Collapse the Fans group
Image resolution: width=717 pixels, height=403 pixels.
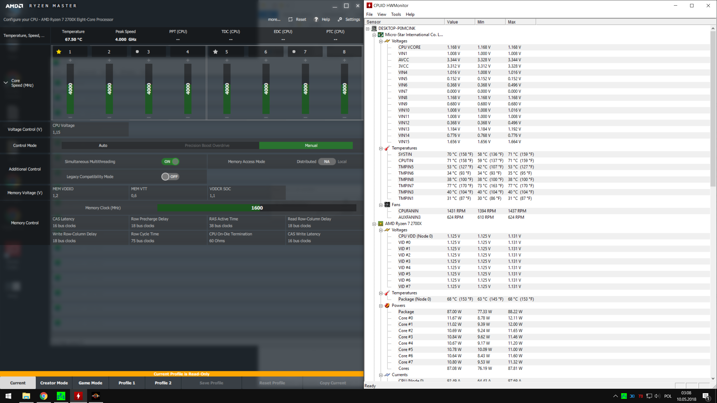pyautogui.click(x=381, y=205)
